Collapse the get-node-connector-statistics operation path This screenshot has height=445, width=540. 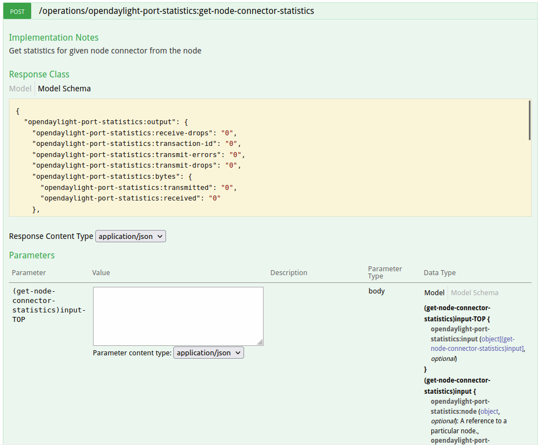(x=176, y=11)
